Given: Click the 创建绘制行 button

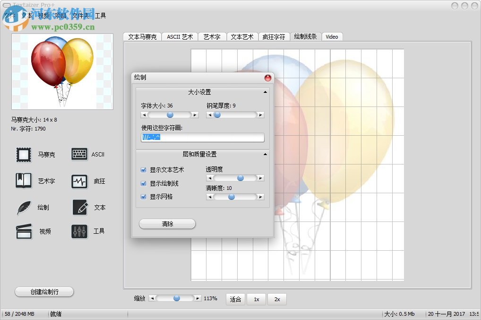Looking at the screenshot, I should click(x=44, y=291).
